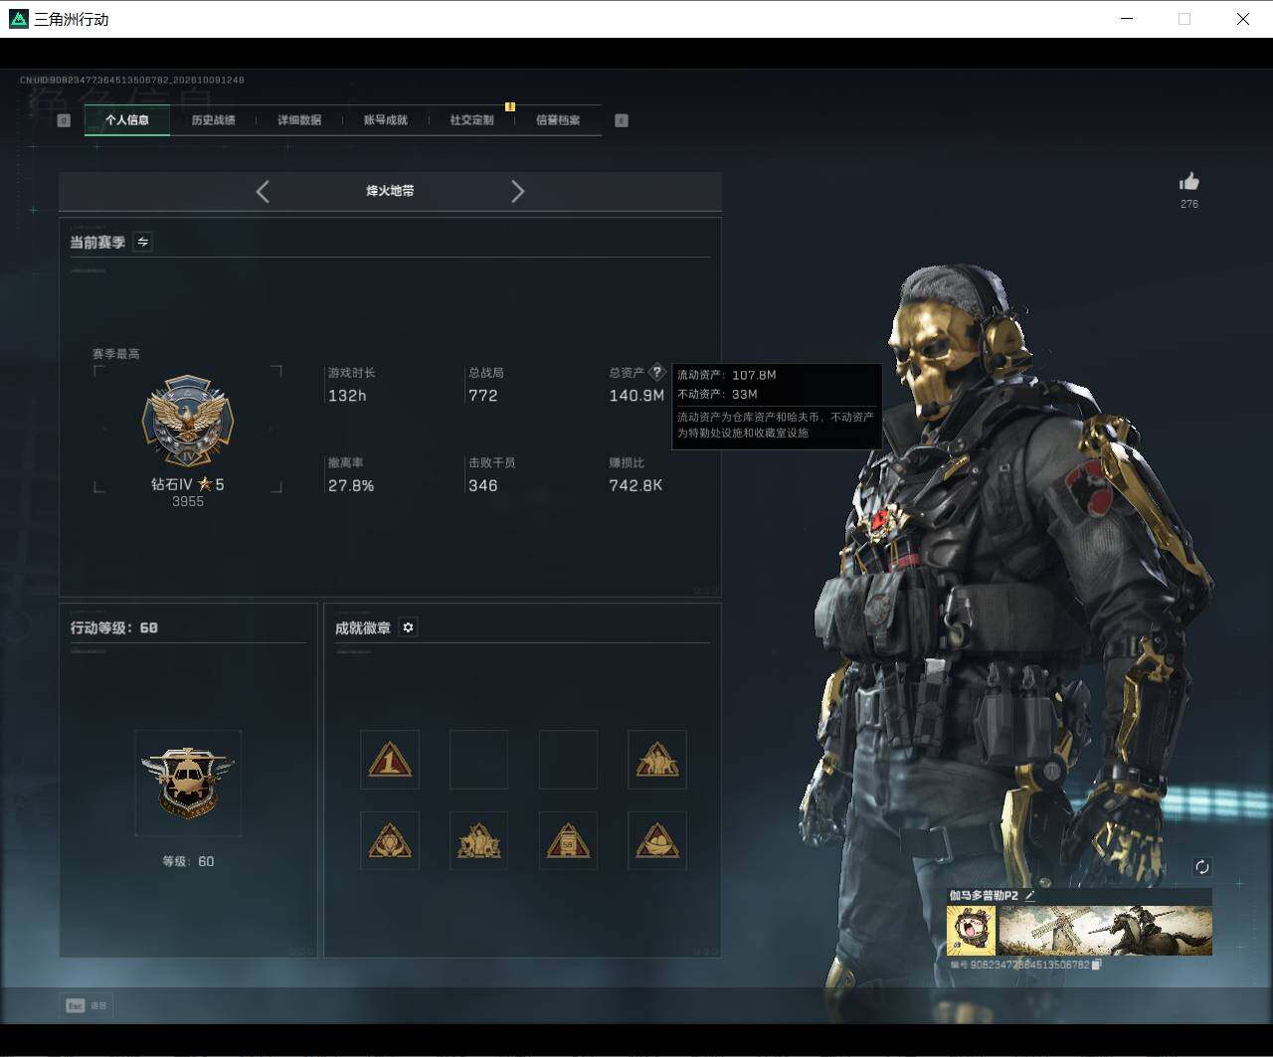Click the thumbs-up like icon
1273x1057 pixels.
[x=1189, y=181]
